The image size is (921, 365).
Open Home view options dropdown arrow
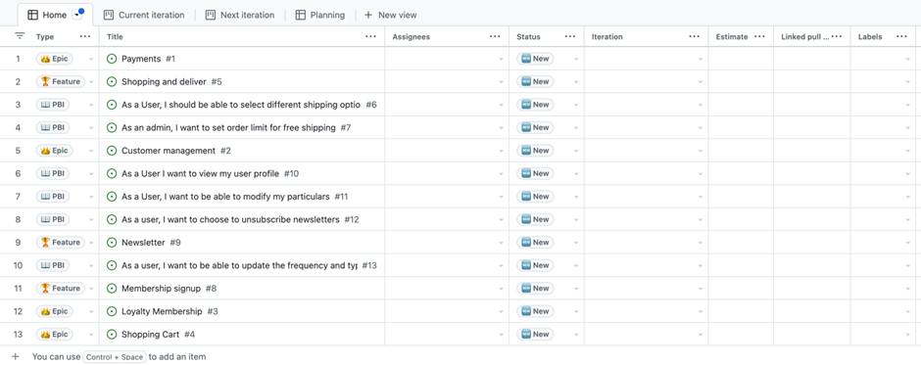(x=77, y=16)
